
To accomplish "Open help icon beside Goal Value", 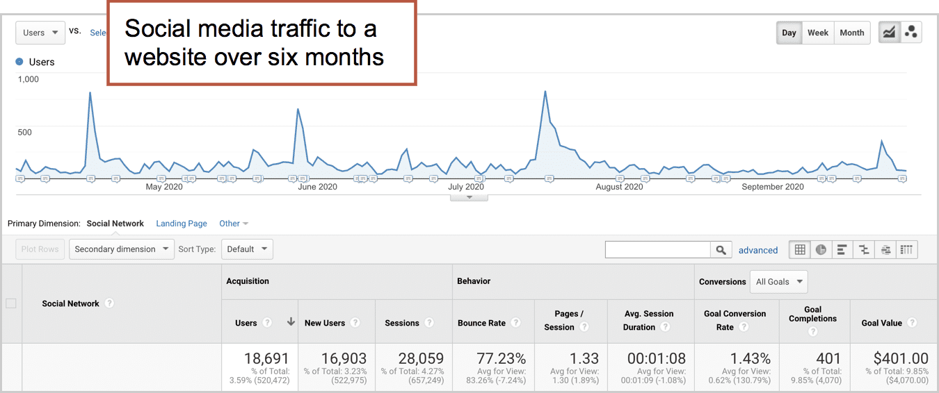I will click(x=912, y=323).
